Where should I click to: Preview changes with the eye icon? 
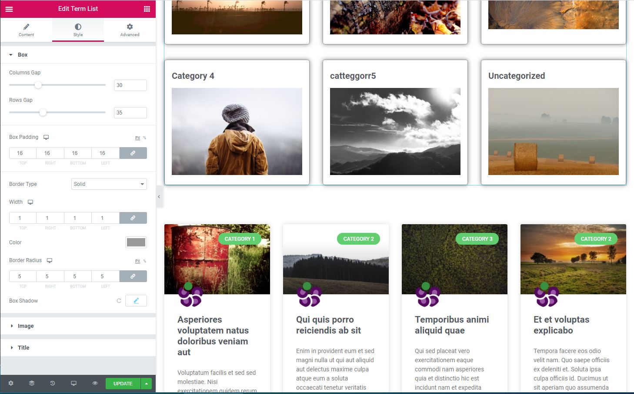click(95, 383)
